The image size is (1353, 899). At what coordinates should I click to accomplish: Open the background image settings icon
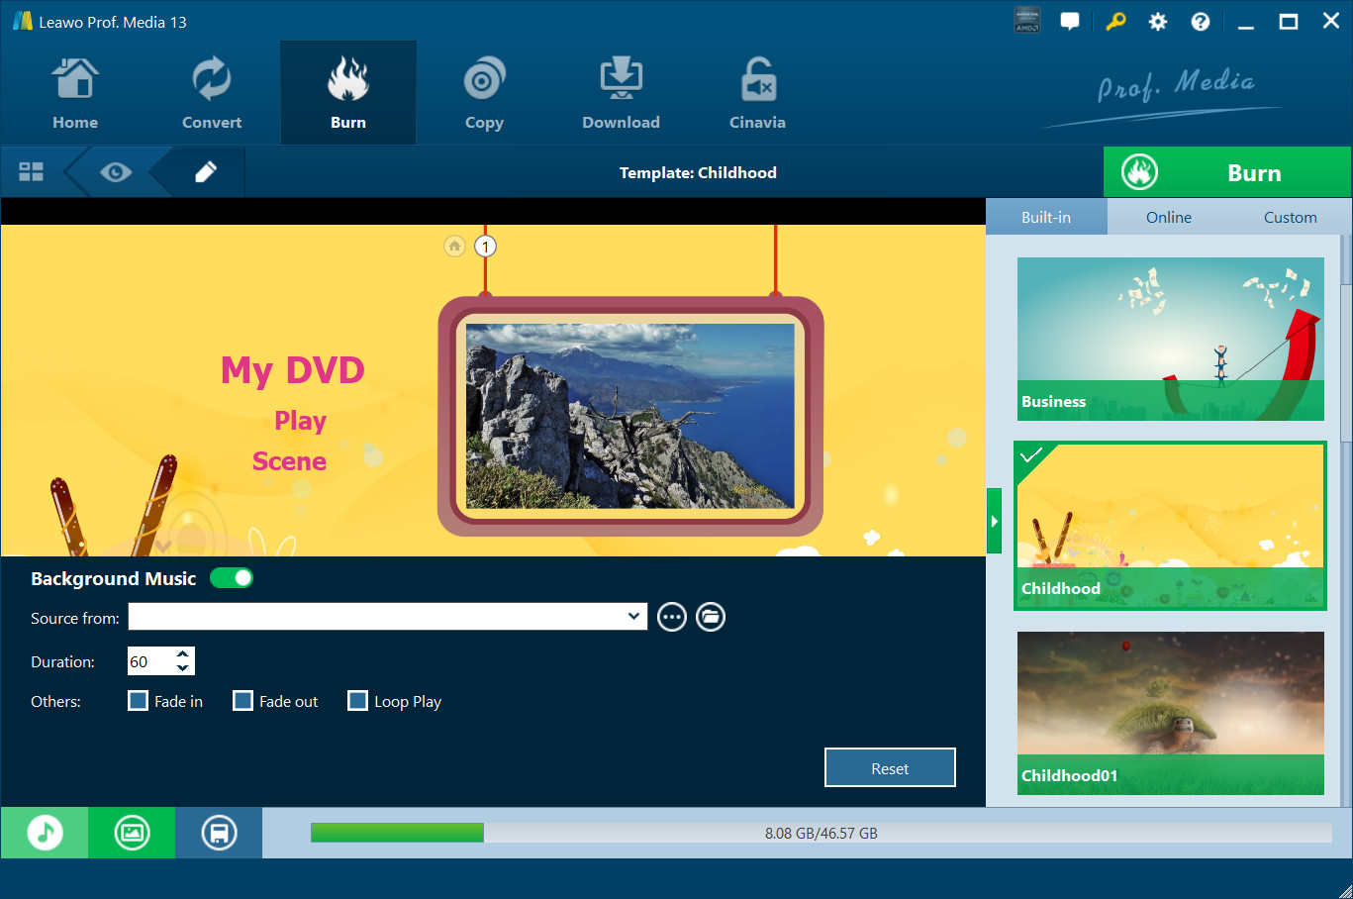coord(132,833)
